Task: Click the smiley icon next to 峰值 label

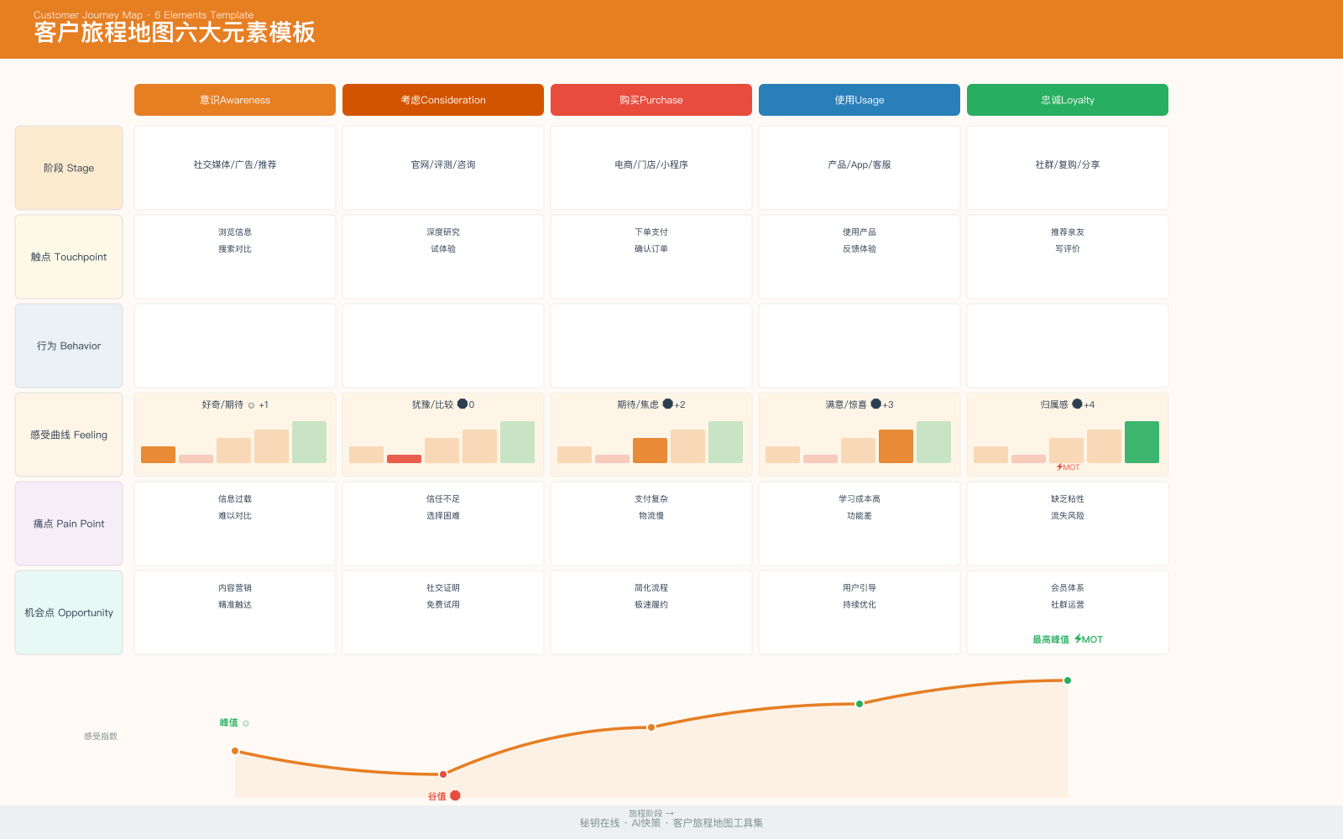Action: click(x=246, y=723)
